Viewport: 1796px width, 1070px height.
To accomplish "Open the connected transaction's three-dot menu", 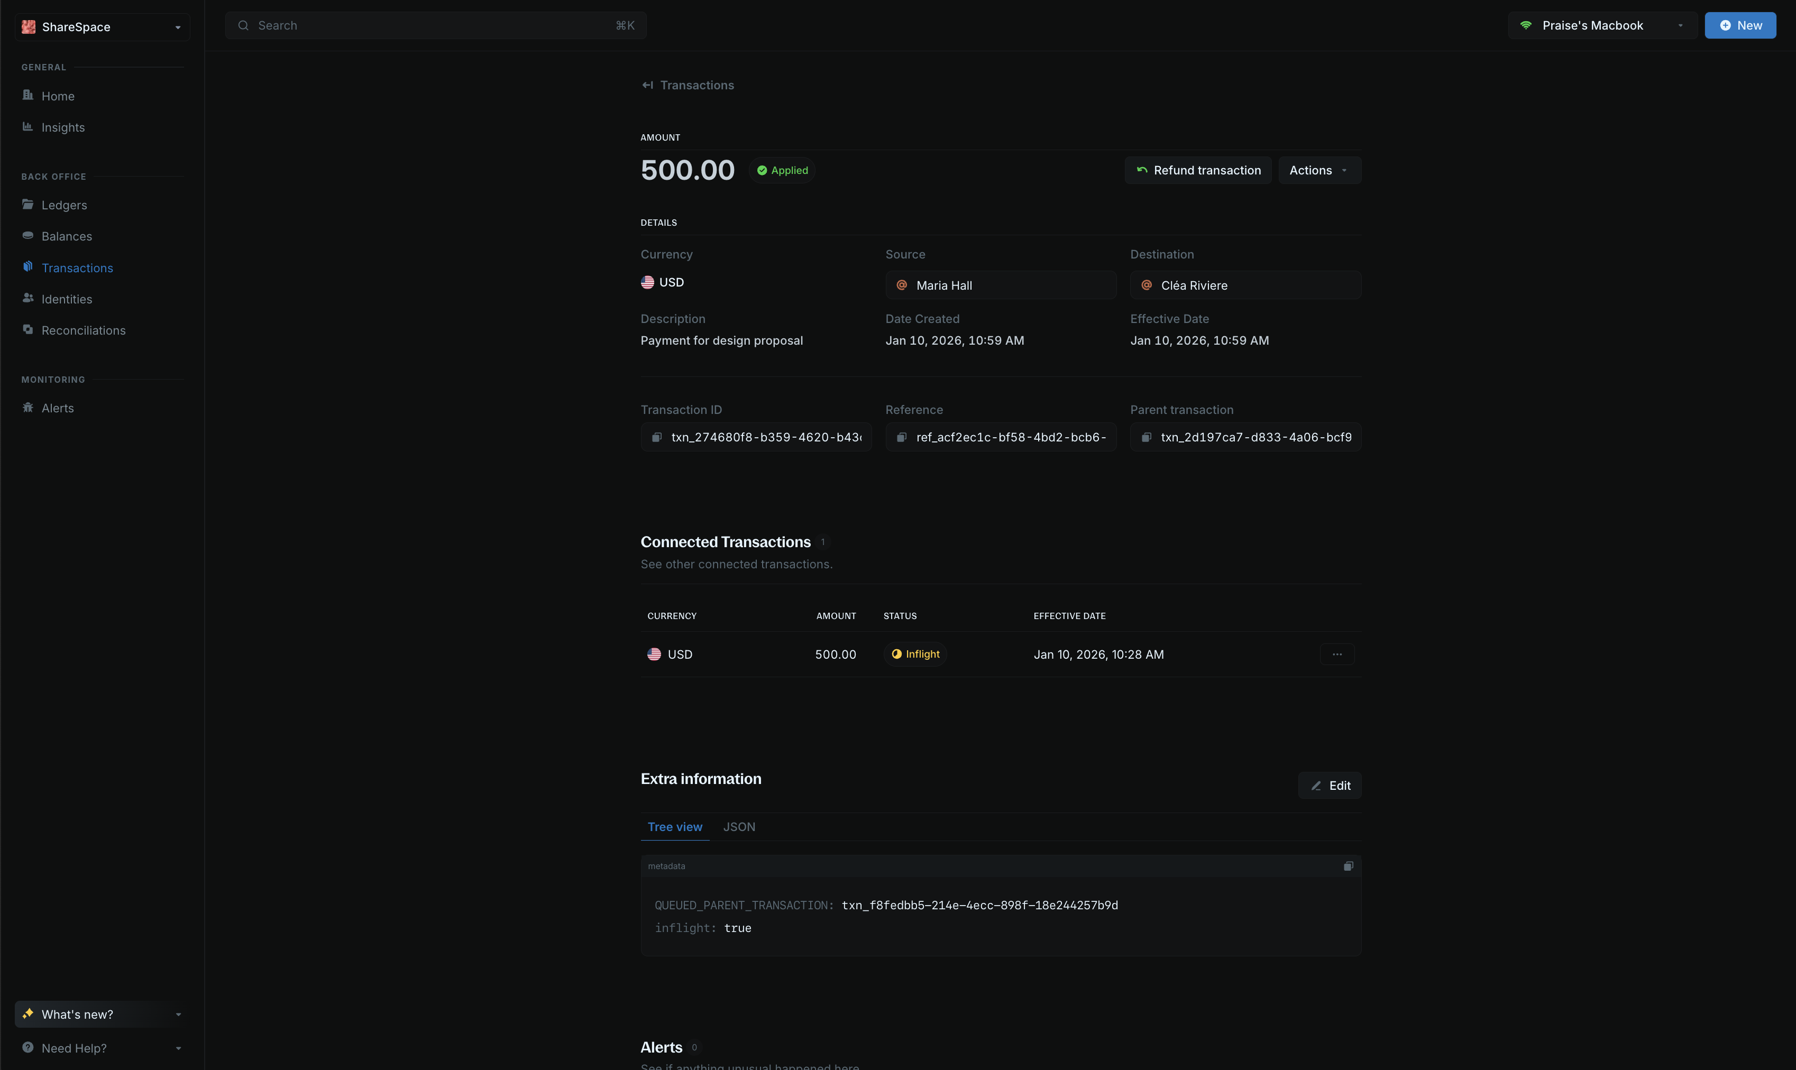I will (x=1336, y=654).
